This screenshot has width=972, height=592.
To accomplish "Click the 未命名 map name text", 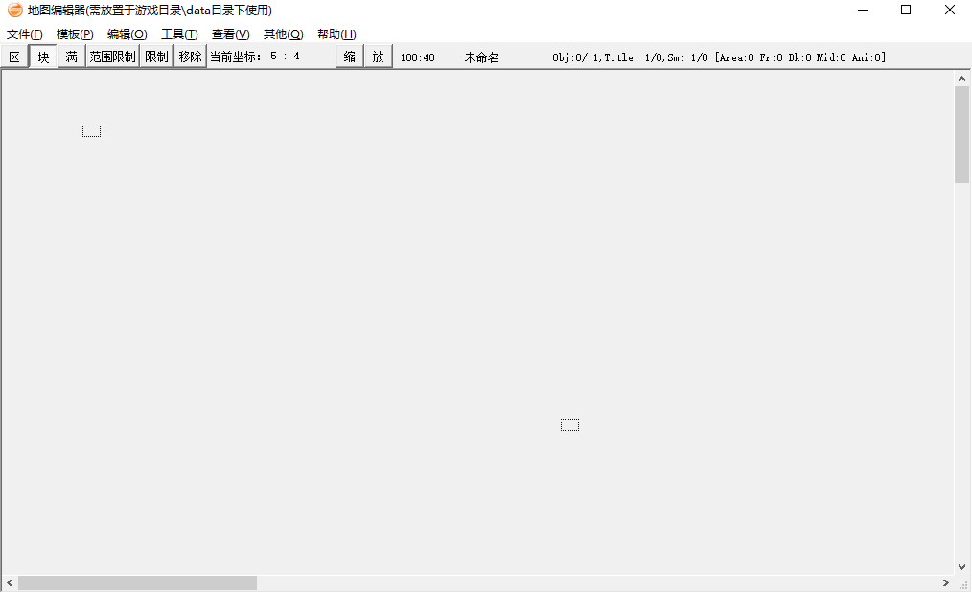I will [481, 57].
